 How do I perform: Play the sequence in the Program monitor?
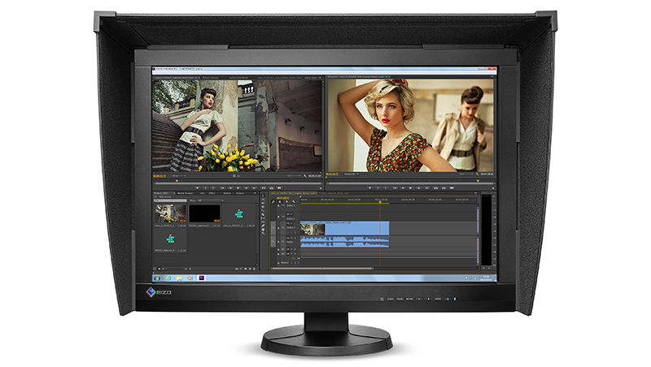coord(411,188)
